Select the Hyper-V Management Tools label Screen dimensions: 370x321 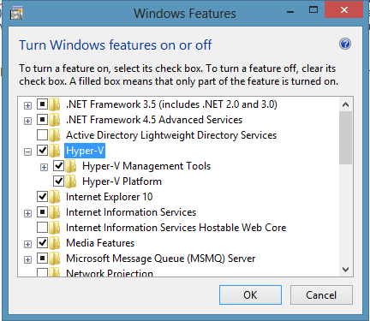click(146, 166)
